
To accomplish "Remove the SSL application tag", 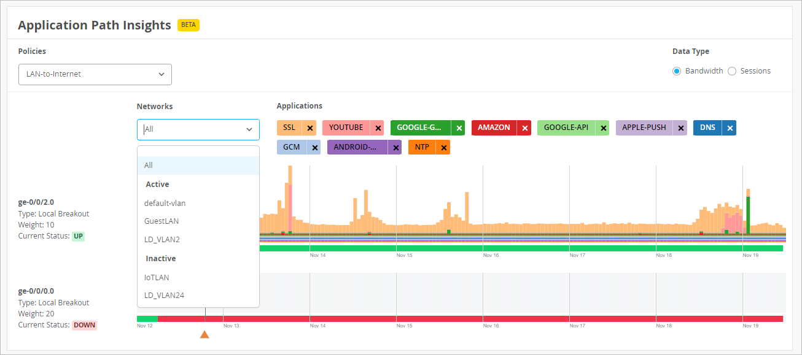I will 310,128.
